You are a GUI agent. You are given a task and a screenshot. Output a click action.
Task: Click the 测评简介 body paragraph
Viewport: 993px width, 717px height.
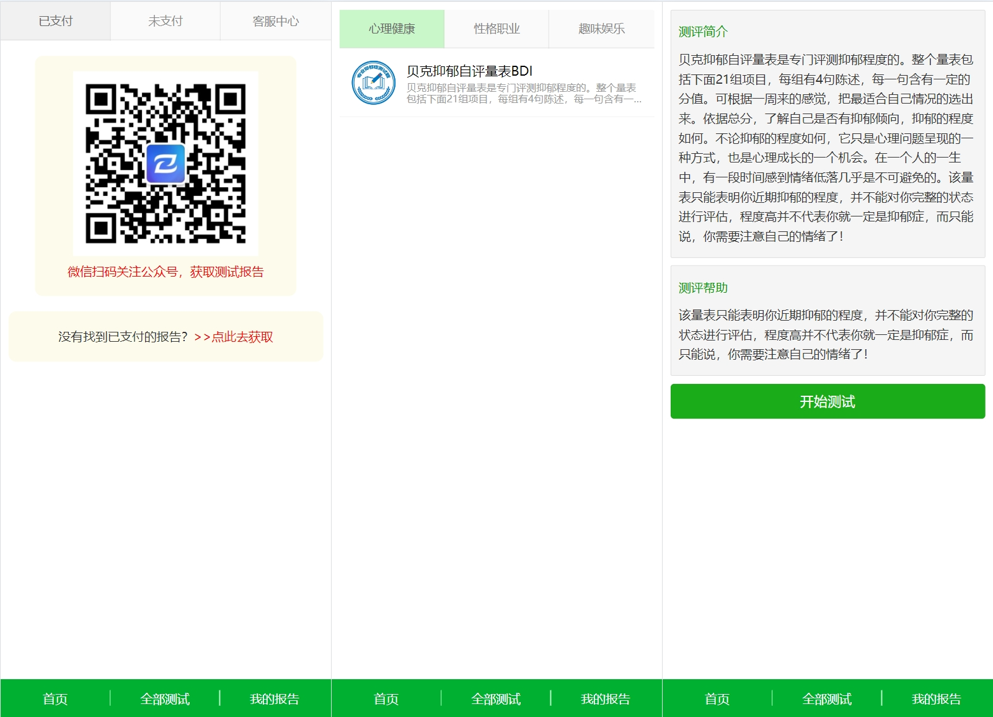coord(826,148)
